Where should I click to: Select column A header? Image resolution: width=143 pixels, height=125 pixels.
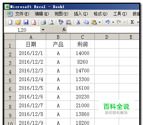coord(31,37)
